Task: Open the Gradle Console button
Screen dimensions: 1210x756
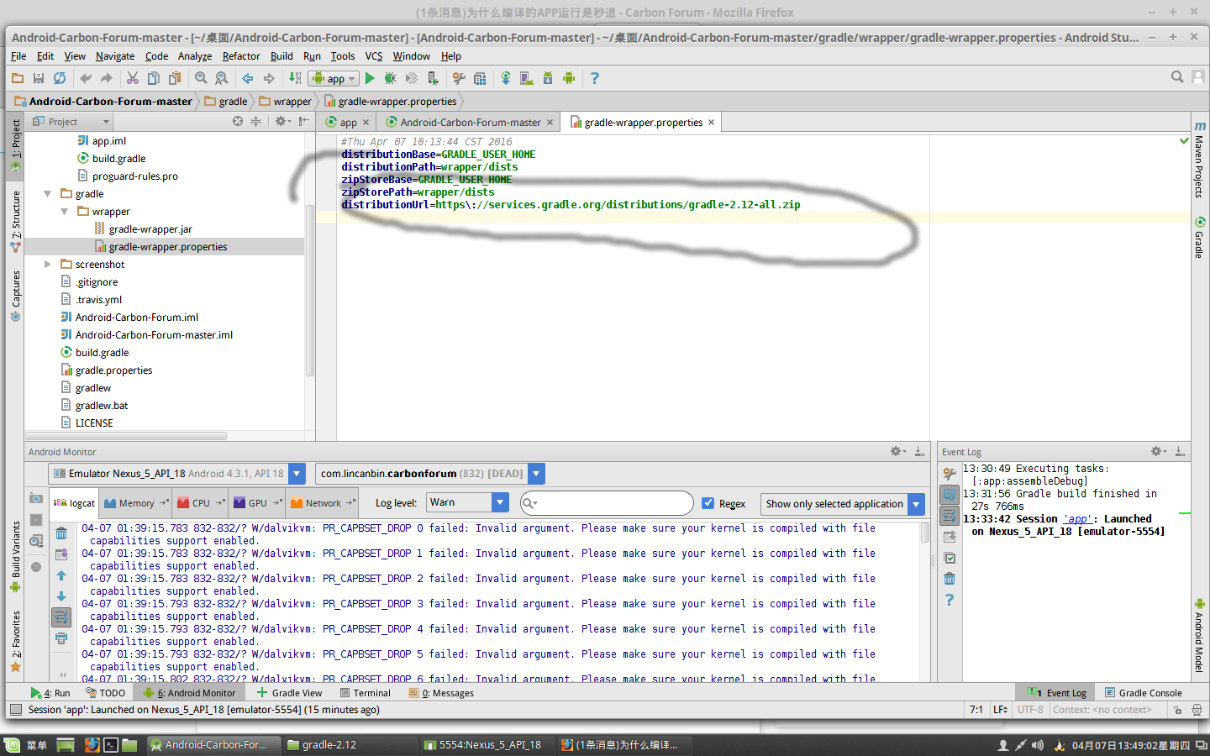Action: pyautogui.click(x=1143, y=693)
